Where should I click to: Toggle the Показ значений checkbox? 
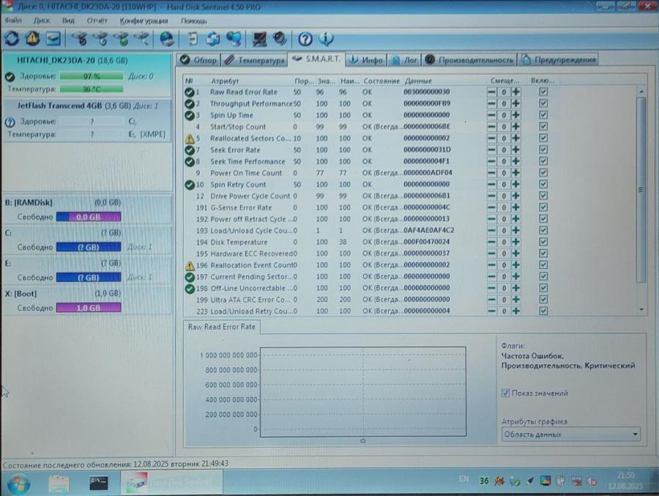(505, 393)
